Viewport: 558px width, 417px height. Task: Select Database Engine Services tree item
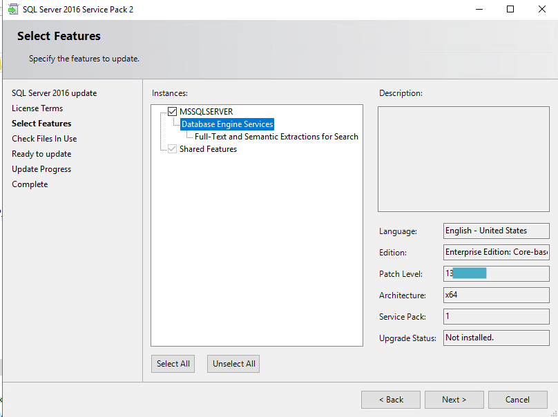pos(227,124)
